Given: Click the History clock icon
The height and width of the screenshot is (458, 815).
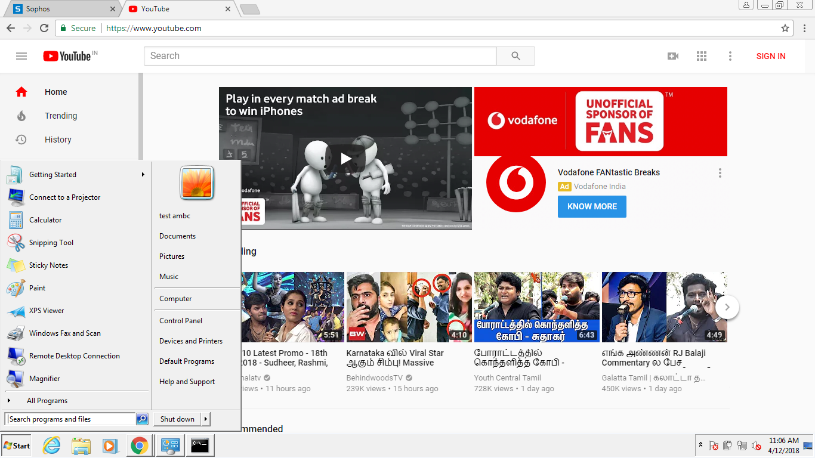Looking at the screenshot, I should 21,140.
